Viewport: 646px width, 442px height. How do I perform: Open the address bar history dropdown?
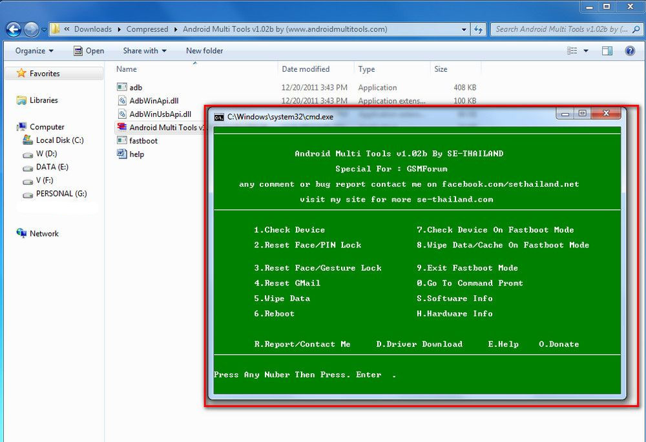tap(464, 29)
